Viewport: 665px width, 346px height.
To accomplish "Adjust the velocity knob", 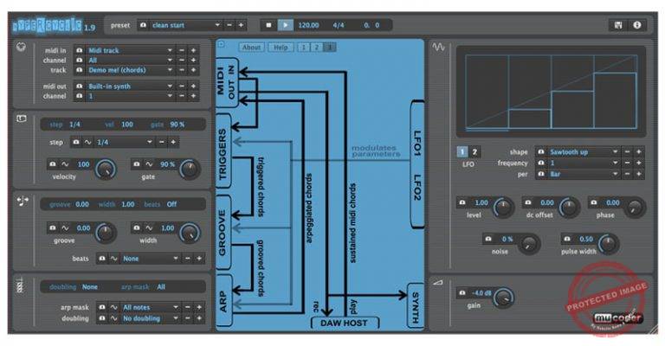I will pos(106,169).
